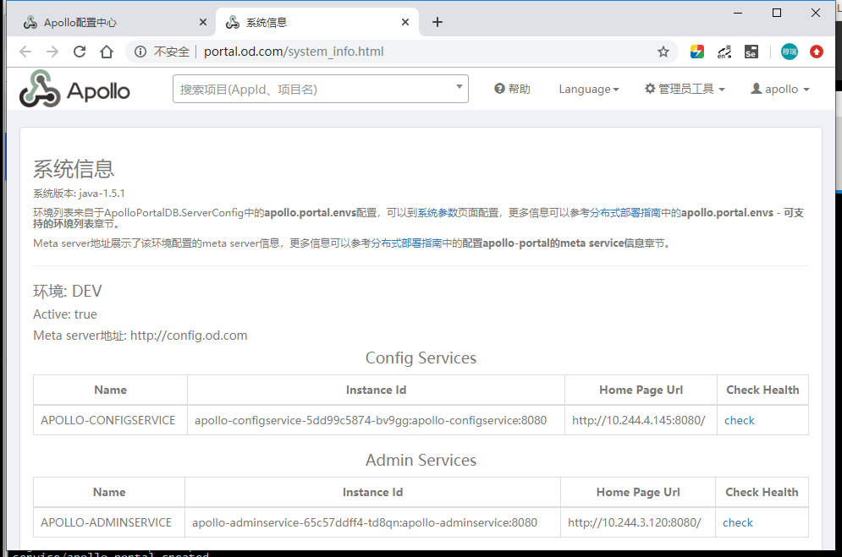Close the Apollo配置中心 tab
The image size is (842, 557).
(x=203, y=22)
